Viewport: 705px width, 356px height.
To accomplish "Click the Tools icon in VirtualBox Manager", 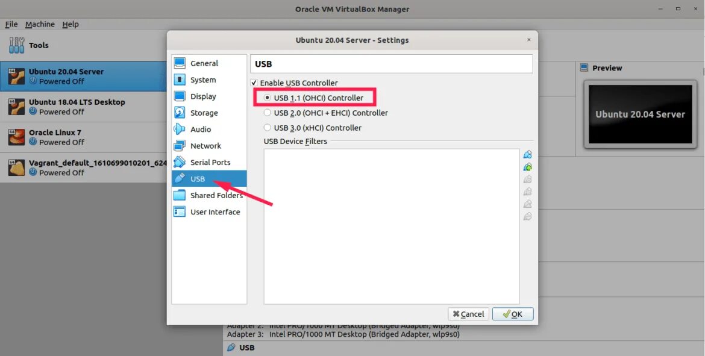I will pyautogui.click(x=17, y=45).
